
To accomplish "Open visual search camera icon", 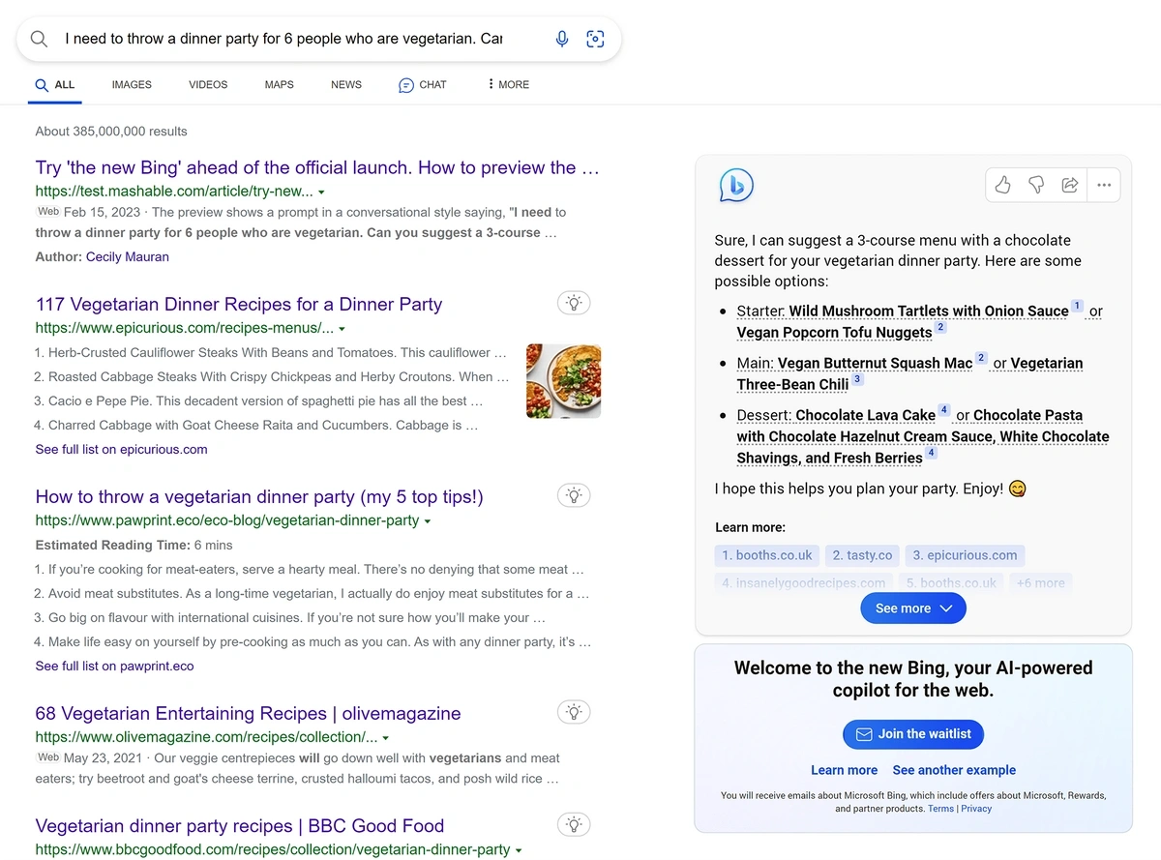I will 595,39.
